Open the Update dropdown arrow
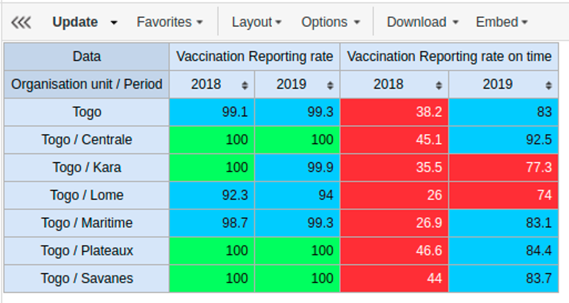The height and width of the screenshot is (303, 569). click(114, 22)
